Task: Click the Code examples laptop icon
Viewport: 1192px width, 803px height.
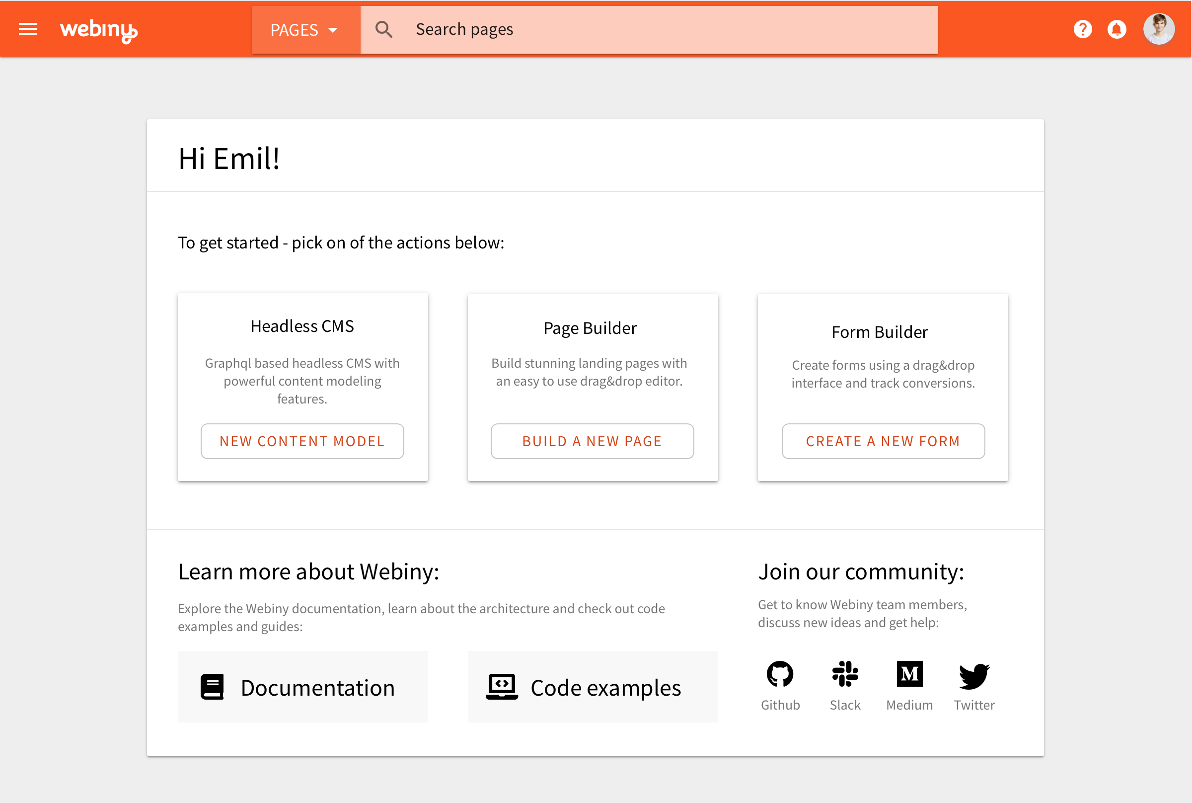Action: click(x=502, y=686)
